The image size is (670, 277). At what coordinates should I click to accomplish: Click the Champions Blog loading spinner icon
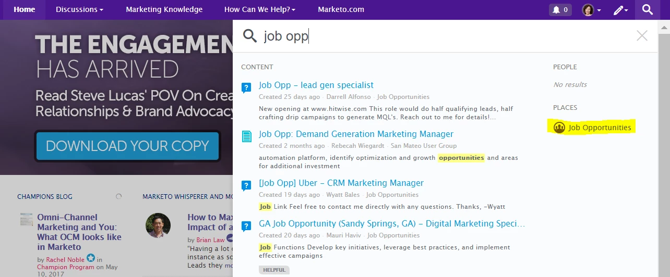click(x=118, y=196)
